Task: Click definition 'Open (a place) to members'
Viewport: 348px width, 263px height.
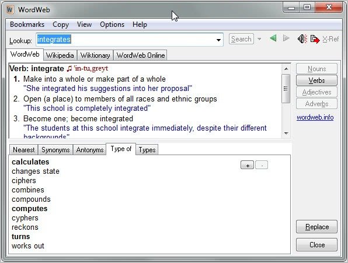Action: (120, 99)
